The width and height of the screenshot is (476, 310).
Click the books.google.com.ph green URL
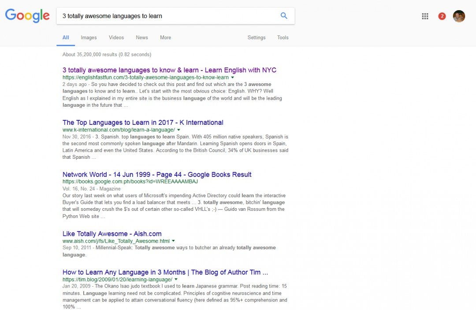(x=130, y=182)
